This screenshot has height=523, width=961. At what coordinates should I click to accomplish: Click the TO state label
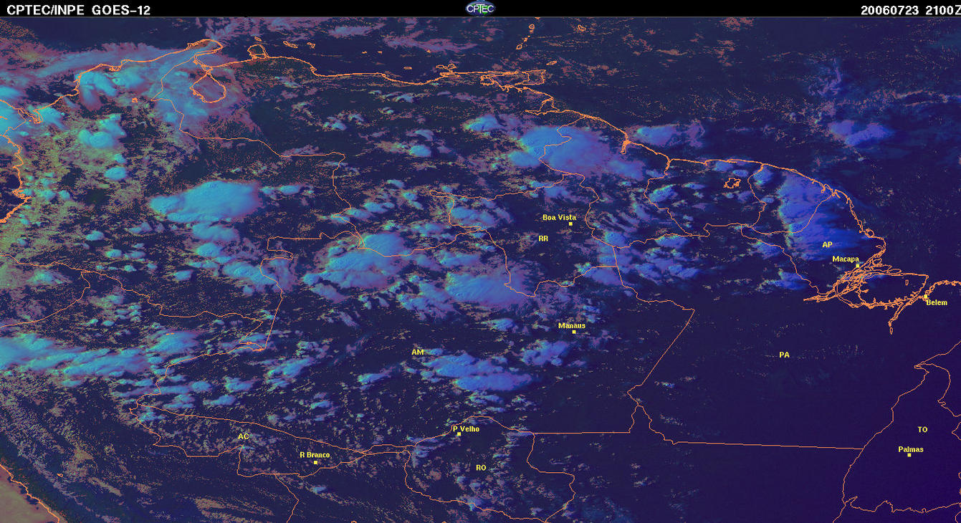click(922, 430)
